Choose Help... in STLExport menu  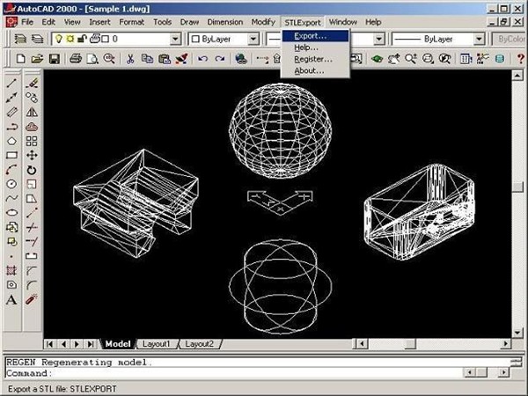316,48
